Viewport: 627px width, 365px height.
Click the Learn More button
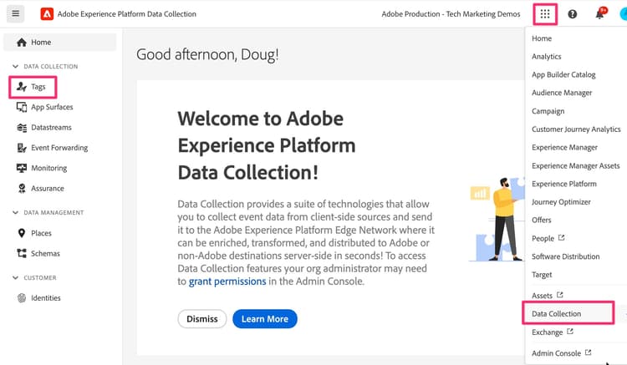(x=264, y=319)
